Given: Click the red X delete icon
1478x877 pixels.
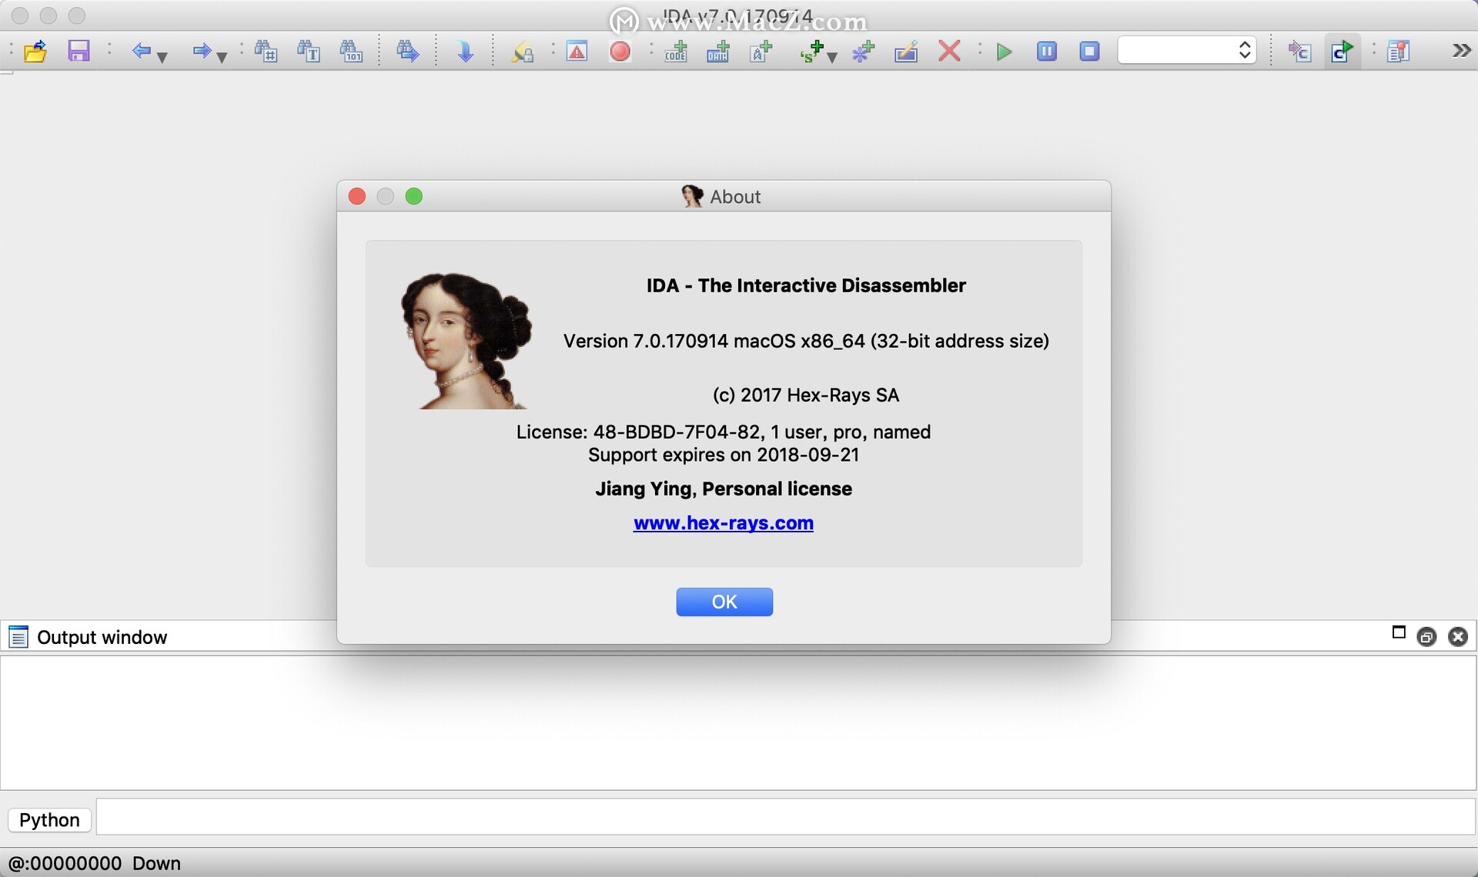Looking at the screenshot, I should click(x=949, y=52).
